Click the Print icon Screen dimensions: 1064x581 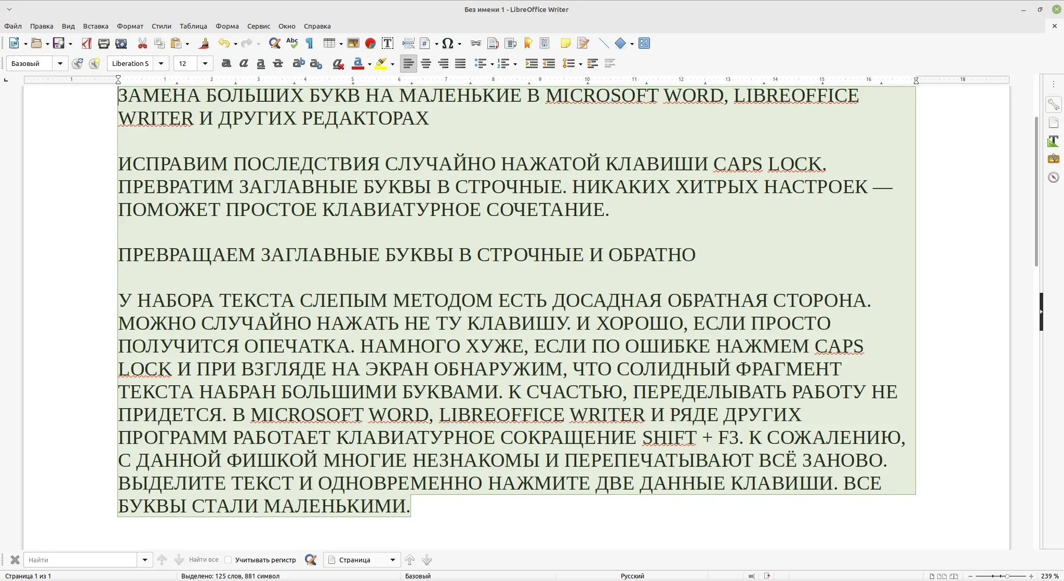104,44
